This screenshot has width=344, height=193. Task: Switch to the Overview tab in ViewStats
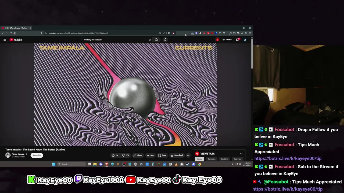(237, 159)
